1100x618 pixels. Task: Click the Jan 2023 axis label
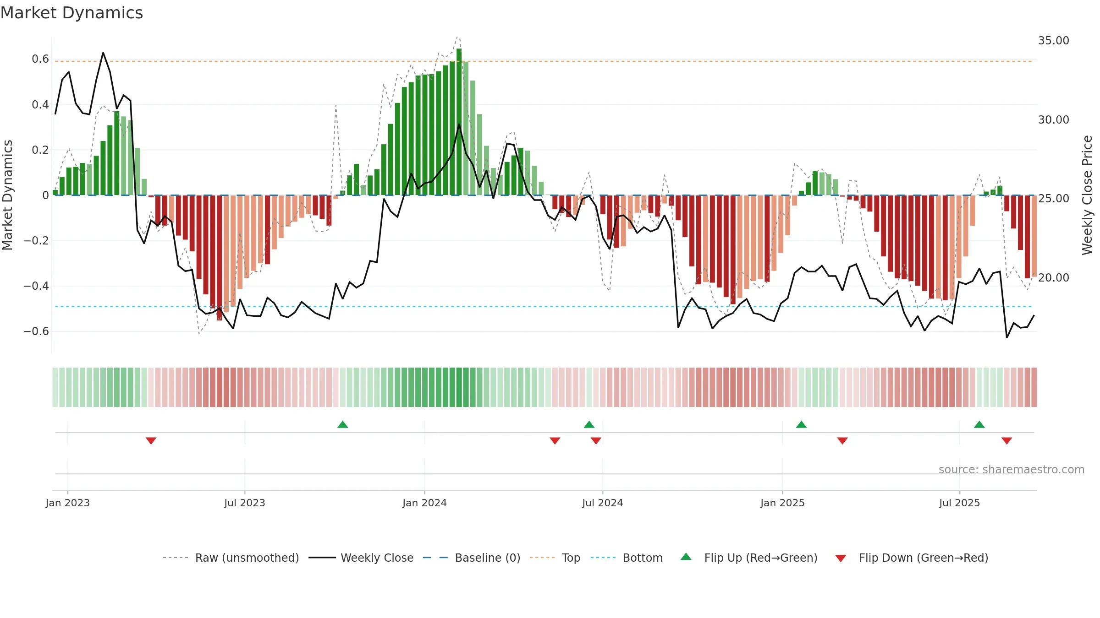(x=68, y=503)
